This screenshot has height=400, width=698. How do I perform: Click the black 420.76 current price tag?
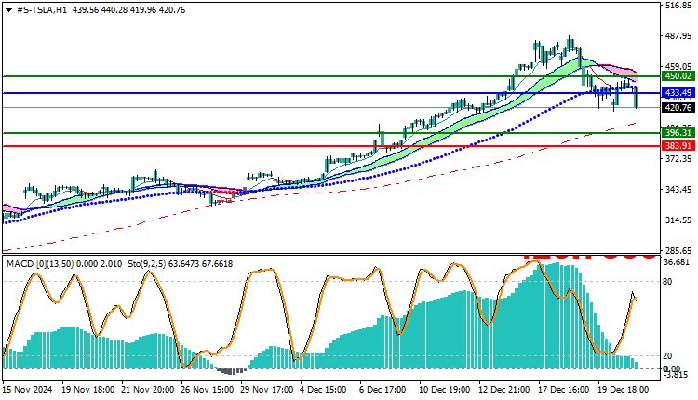point(678,107)
